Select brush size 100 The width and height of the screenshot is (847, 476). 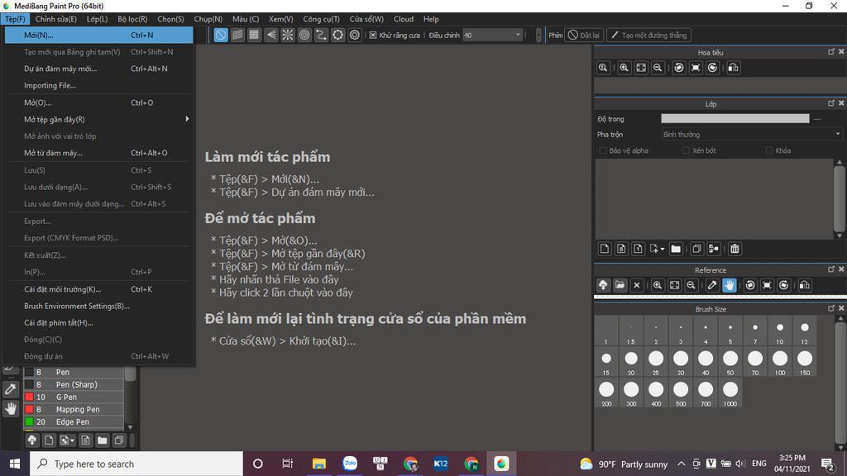click(x=780, y=362)
